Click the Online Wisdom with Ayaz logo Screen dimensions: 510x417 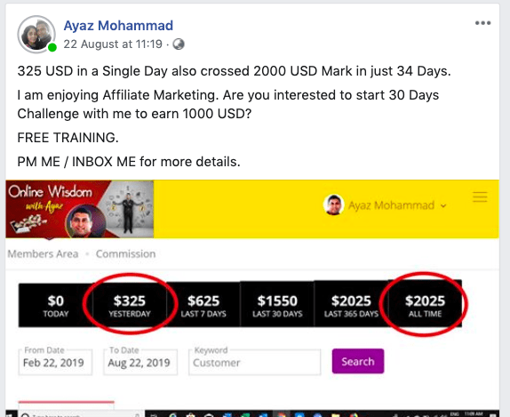[x=80, y=209]
